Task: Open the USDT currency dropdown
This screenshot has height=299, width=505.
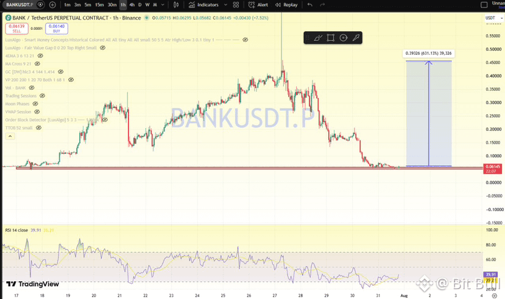Action: tap(493, 18)
